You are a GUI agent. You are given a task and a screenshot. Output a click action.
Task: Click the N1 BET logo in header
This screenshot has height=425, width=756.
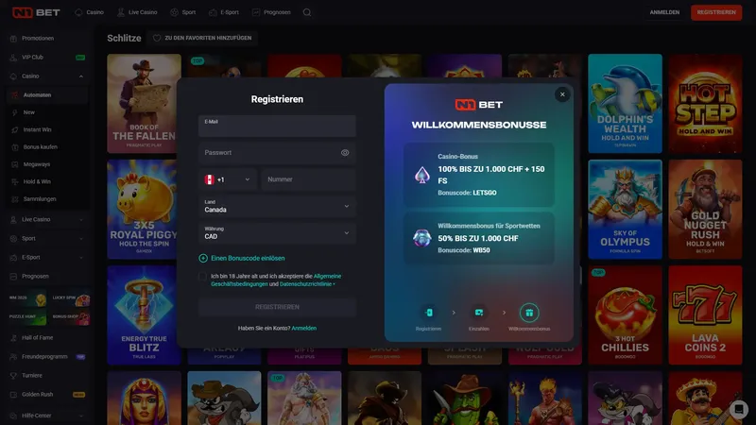tap(36, 12)
